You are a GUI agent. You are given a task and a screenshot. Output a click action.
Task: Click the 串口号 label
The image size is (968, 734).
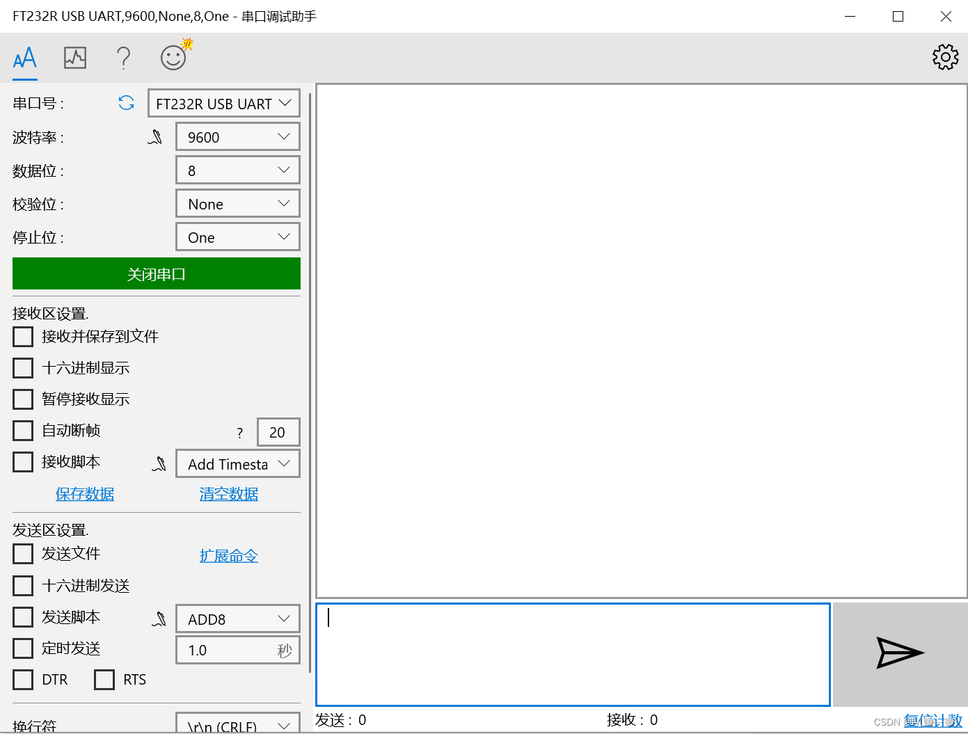[38, 104]
